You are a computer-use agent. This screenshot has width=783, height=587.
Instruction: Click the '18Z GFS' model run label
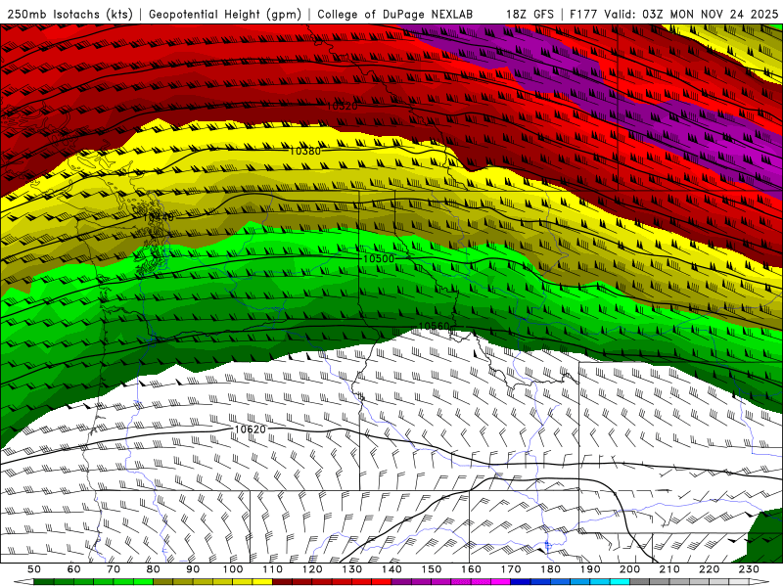click(530, 15)
